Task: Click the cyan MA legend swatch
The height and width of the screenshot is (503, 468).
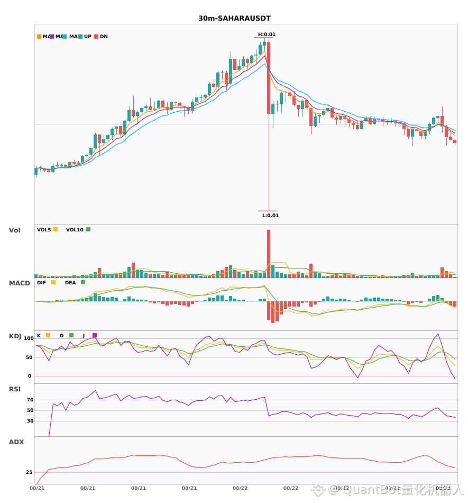Action: pyautogui.click(x=65, y=37)
